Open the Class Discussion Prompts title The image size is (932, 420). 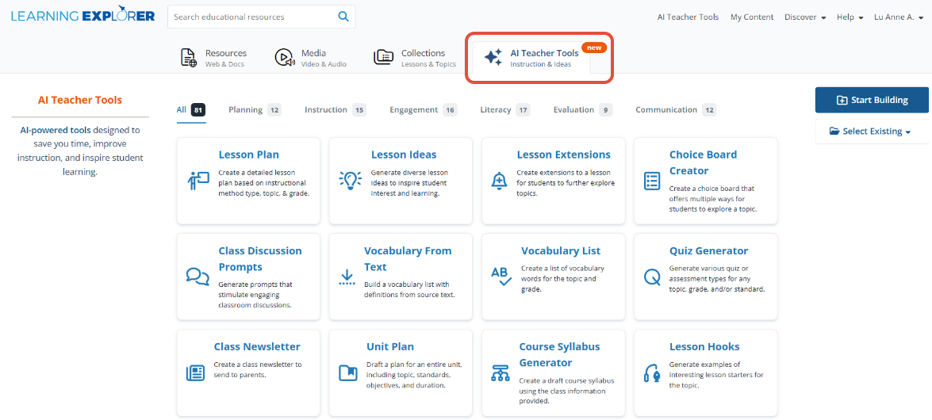pyautogui.click(x=260, y=259)
